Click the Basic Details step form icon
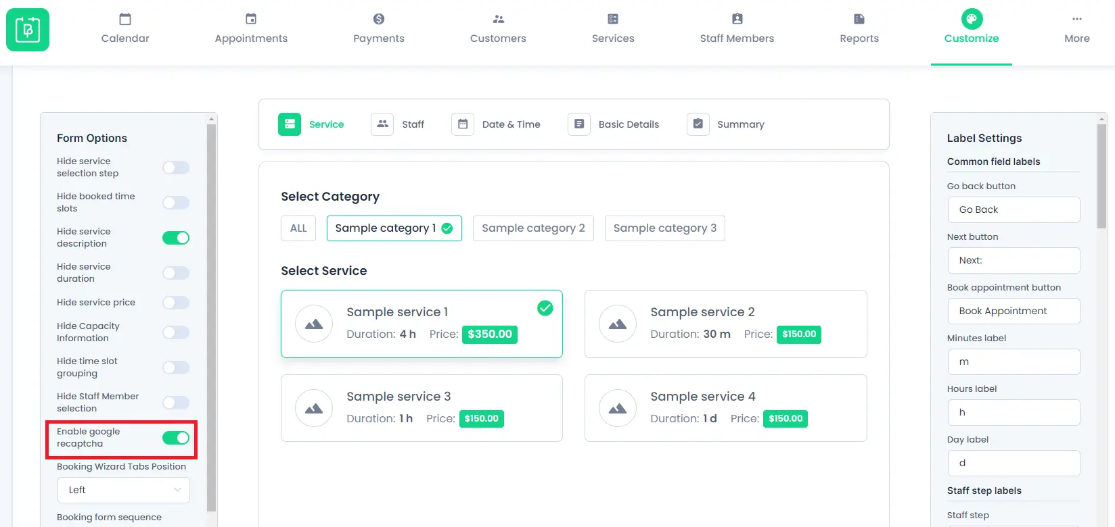Image resolution: width=1115 pixels, height=527 pixels. (x=579, y=124)
